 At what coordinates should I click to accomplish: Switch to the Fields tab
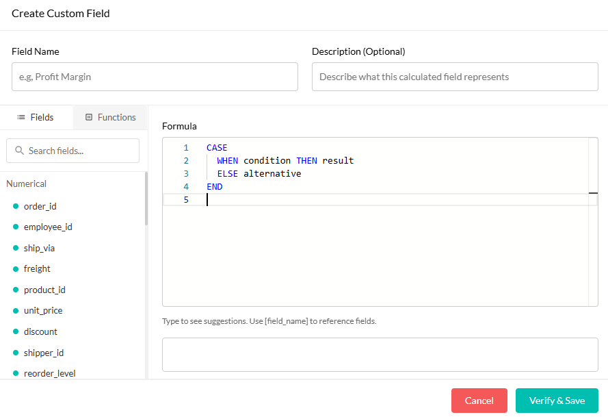pyautogui.click(x=36, y=117)
